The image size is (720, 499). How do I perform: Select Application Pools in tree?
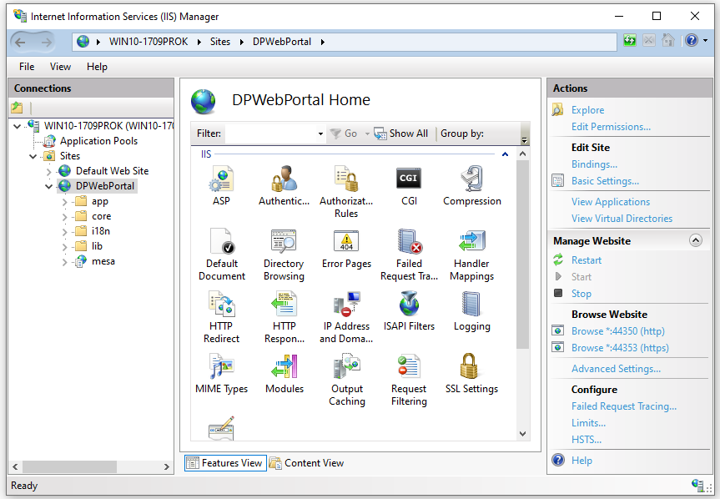(98, 141)
